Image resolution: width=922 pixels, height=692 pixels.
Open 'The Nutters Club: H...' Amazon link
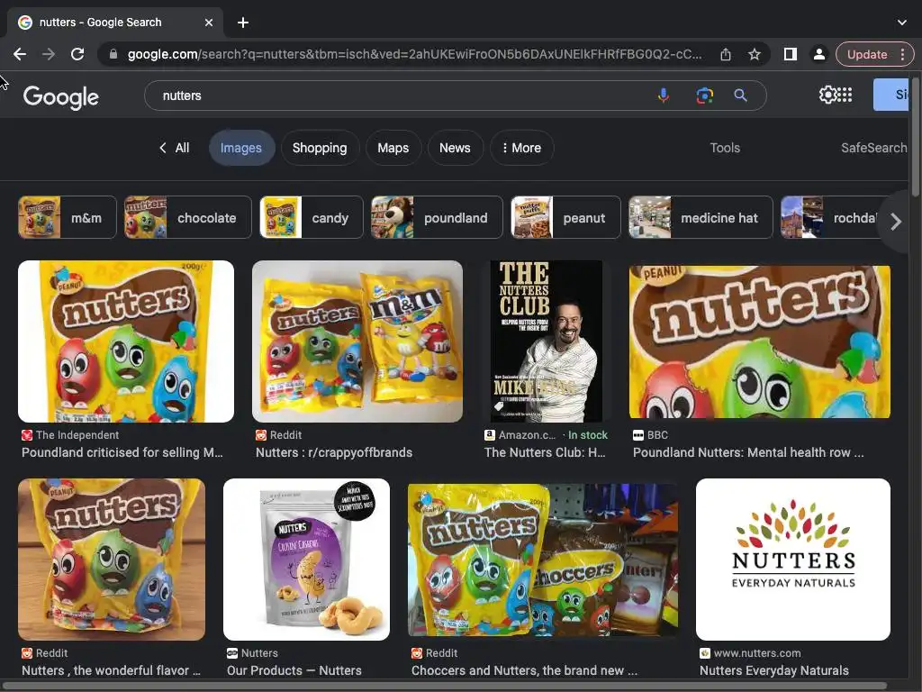pos(545,452)
